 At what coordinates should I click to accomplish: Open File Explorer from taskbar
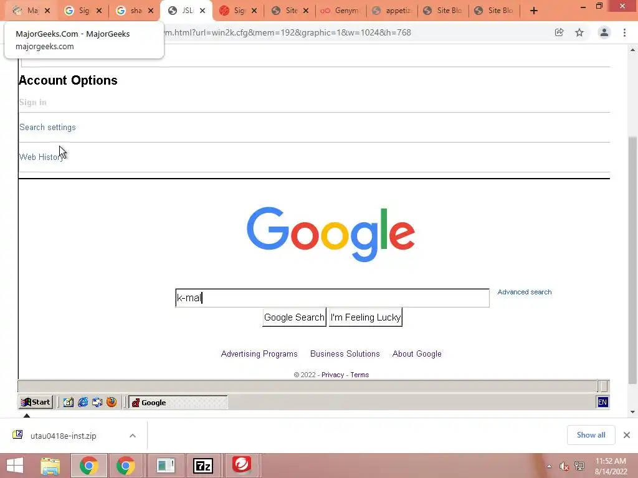[50, 466]
